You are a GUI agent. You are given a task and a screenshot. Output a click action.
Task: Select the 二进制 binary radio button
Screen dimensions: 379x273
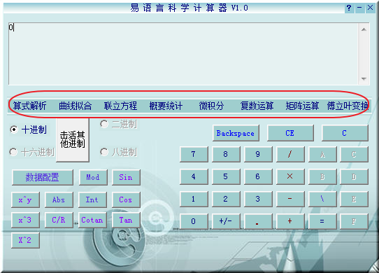(x=104, y=124)
